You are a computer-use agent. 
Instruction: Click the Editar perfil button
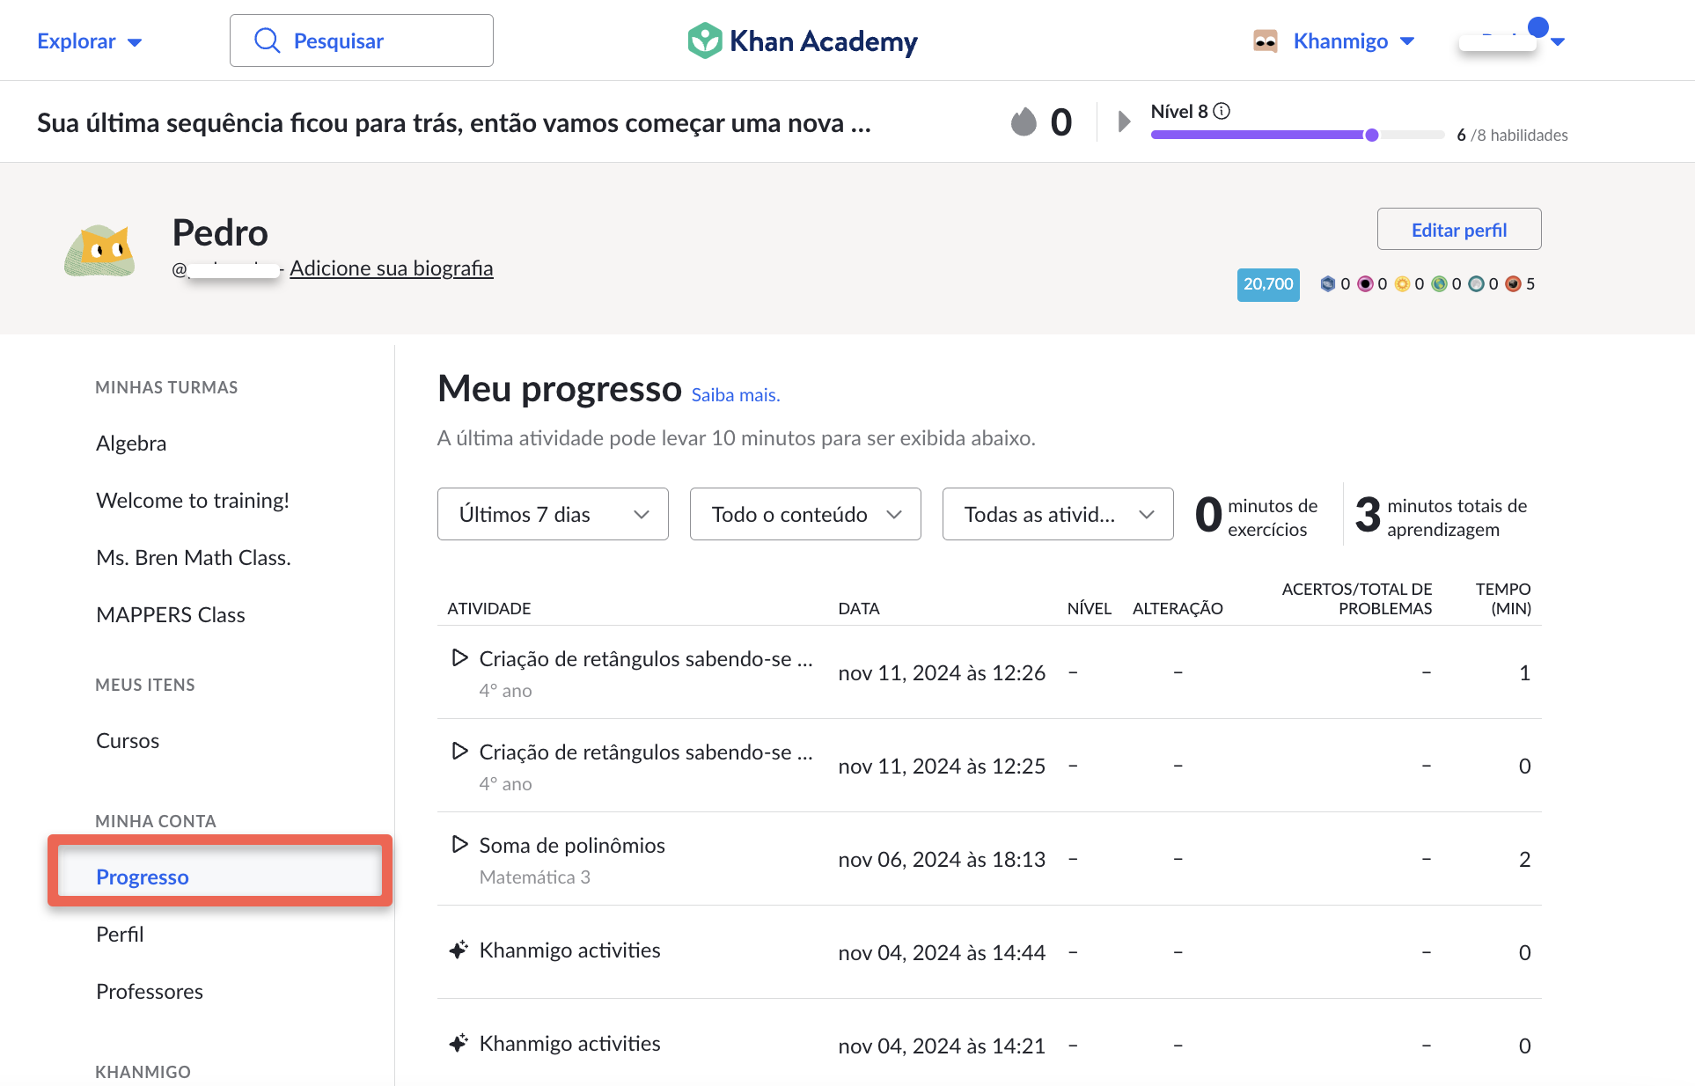[x=1459, y=230]
